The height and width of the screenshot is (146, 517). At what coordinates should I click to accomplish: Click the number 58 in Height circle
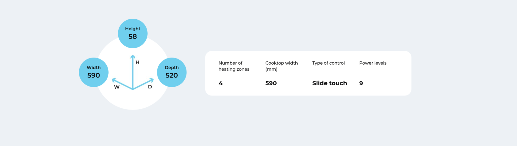point(133,37)
